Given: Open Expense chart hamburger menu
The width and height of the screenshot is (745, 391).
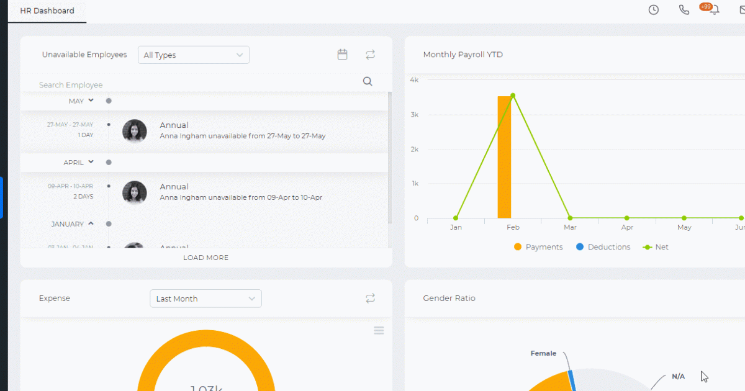Looking at the screenshot, I should click(x=379, y=331).
